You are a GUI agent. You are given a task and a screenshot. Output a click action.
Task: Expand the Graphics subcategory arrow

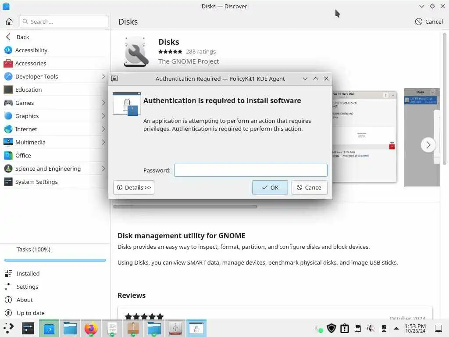coord(103,116)
